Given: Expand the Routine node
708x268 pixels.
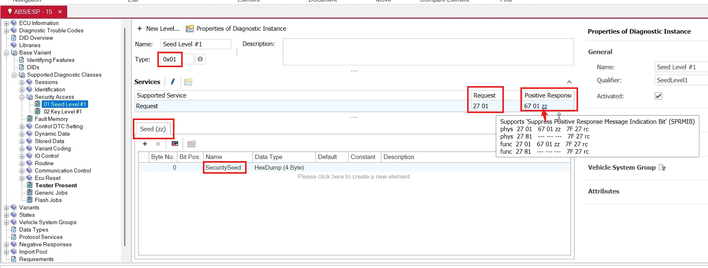Looking at the screenshot, I should [x=22, y=164].
